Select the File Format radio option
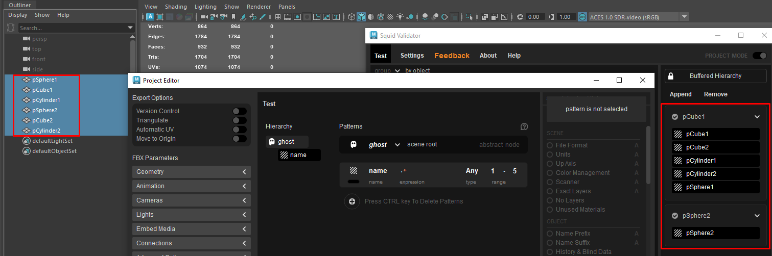Viewport: 772px width, 256px height. 550,145
